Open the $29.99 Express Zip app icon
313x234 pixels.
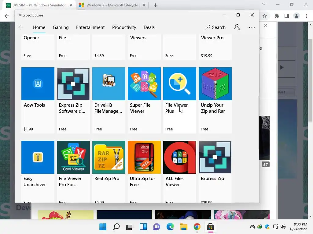(215, 157)
